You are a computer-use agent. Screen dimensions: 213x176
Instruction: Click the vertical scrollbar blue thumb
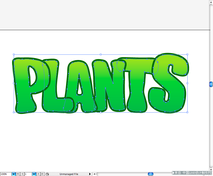(211, 84)
